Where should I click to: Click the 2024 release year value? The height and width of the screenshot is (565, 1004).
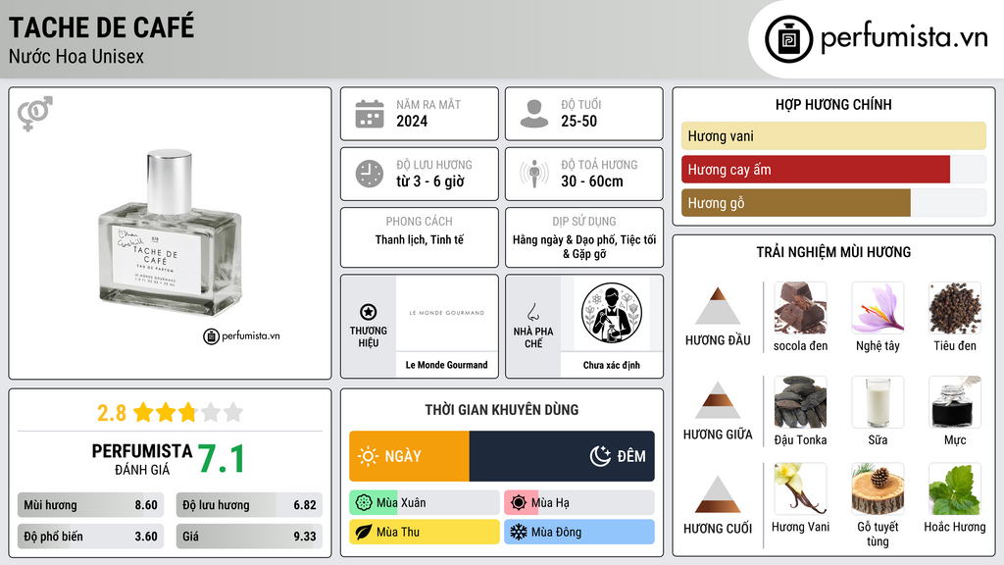(412, 121)
